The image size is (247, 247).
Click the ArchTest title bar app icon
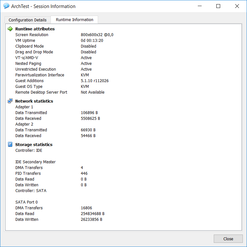[6, 6]
